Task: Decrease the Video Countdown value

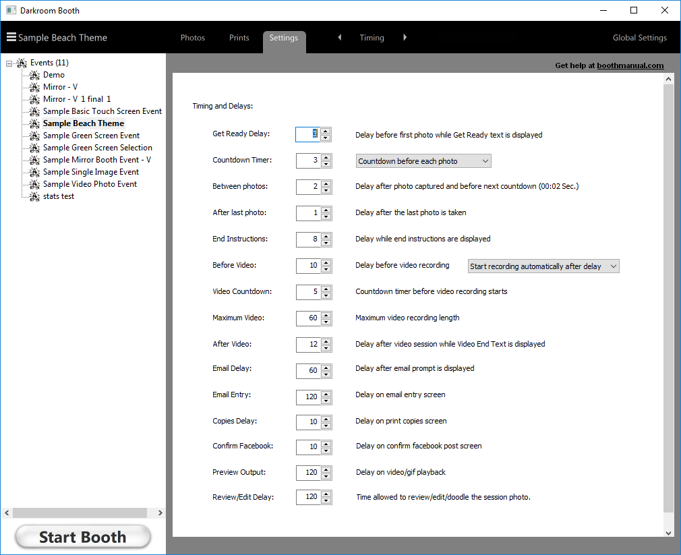Action: coord(326,296)
